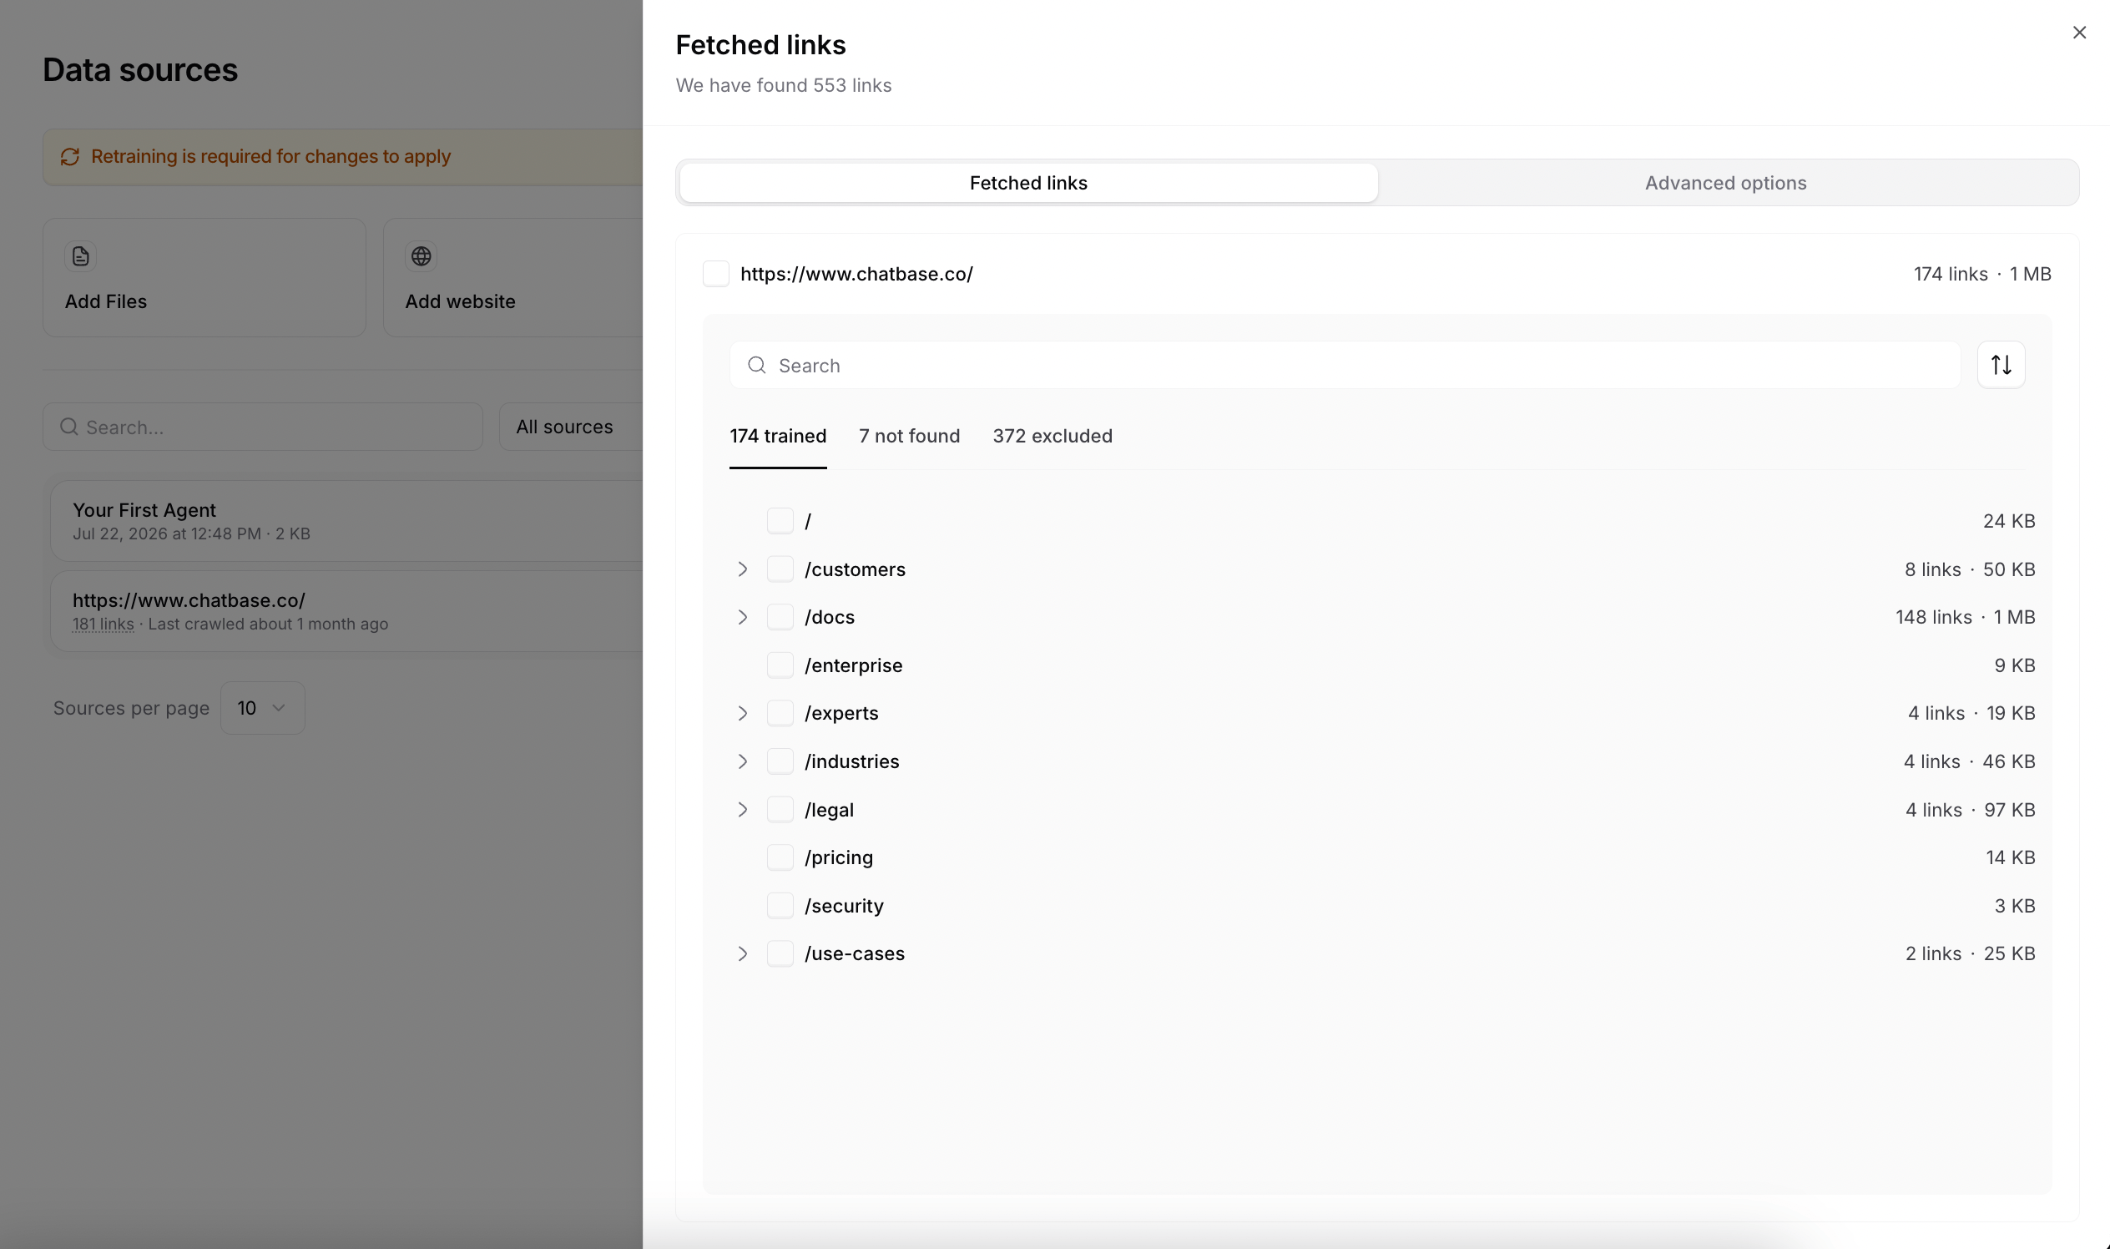Open the Sources per page dropdown
The image size is (2110, 1249).
coord(262,708)
